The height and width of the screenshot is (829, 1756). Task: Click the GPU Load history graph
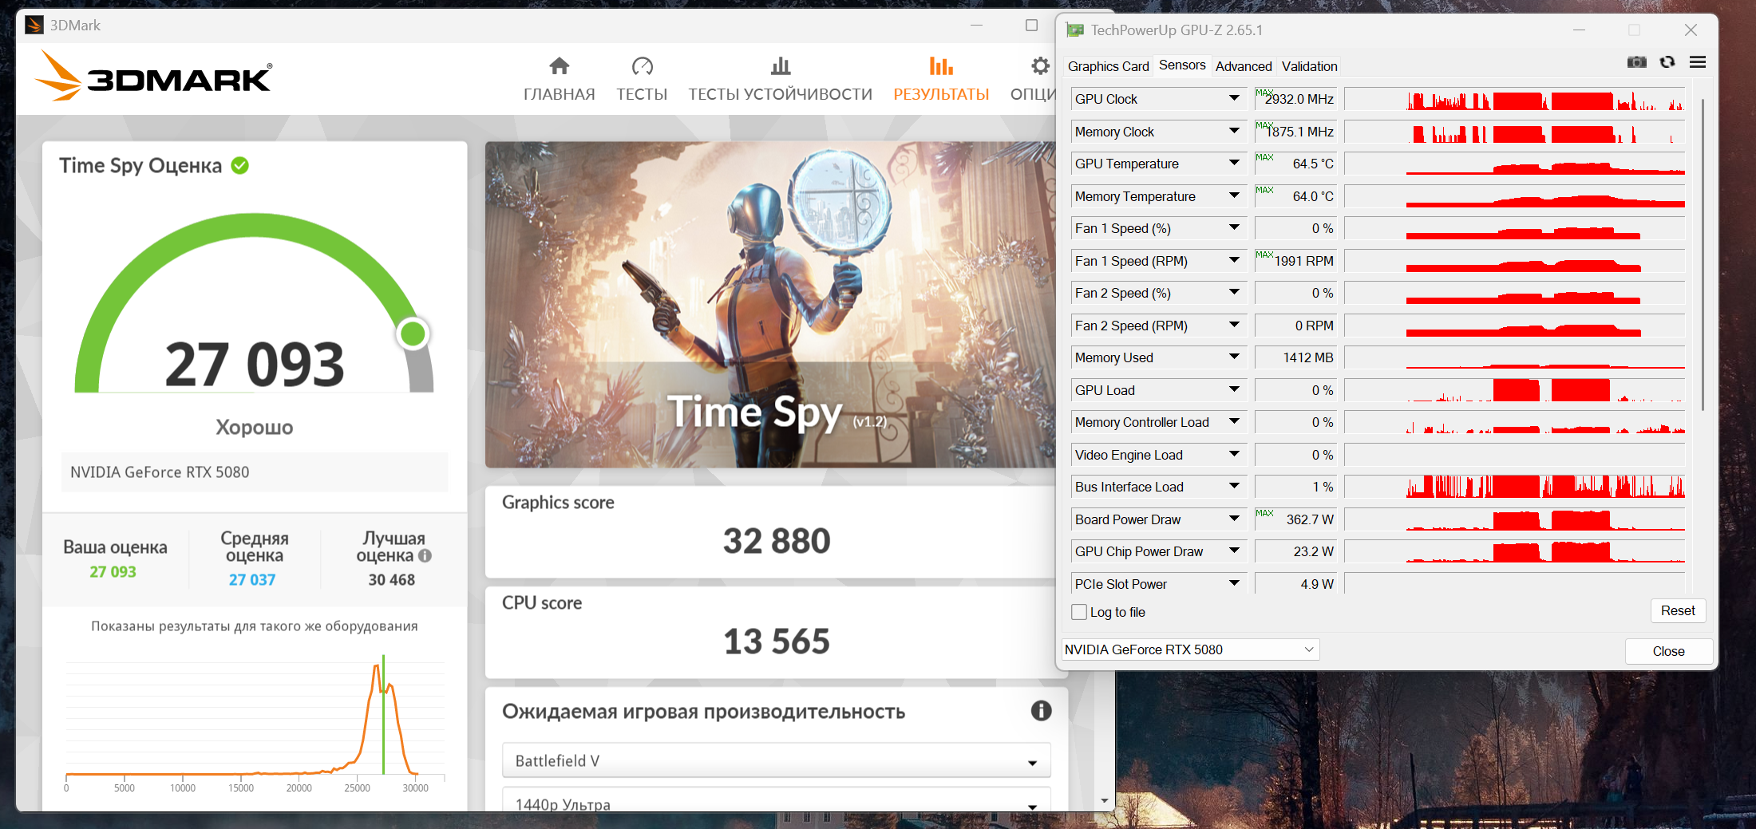[1514, 389]
